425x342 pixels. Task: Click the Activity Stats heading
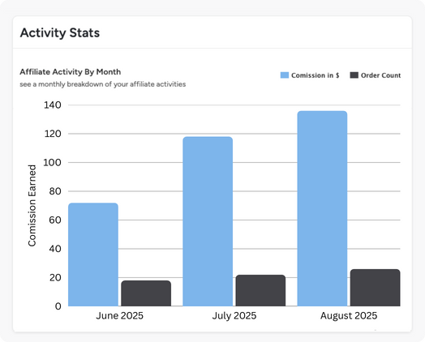60,32
